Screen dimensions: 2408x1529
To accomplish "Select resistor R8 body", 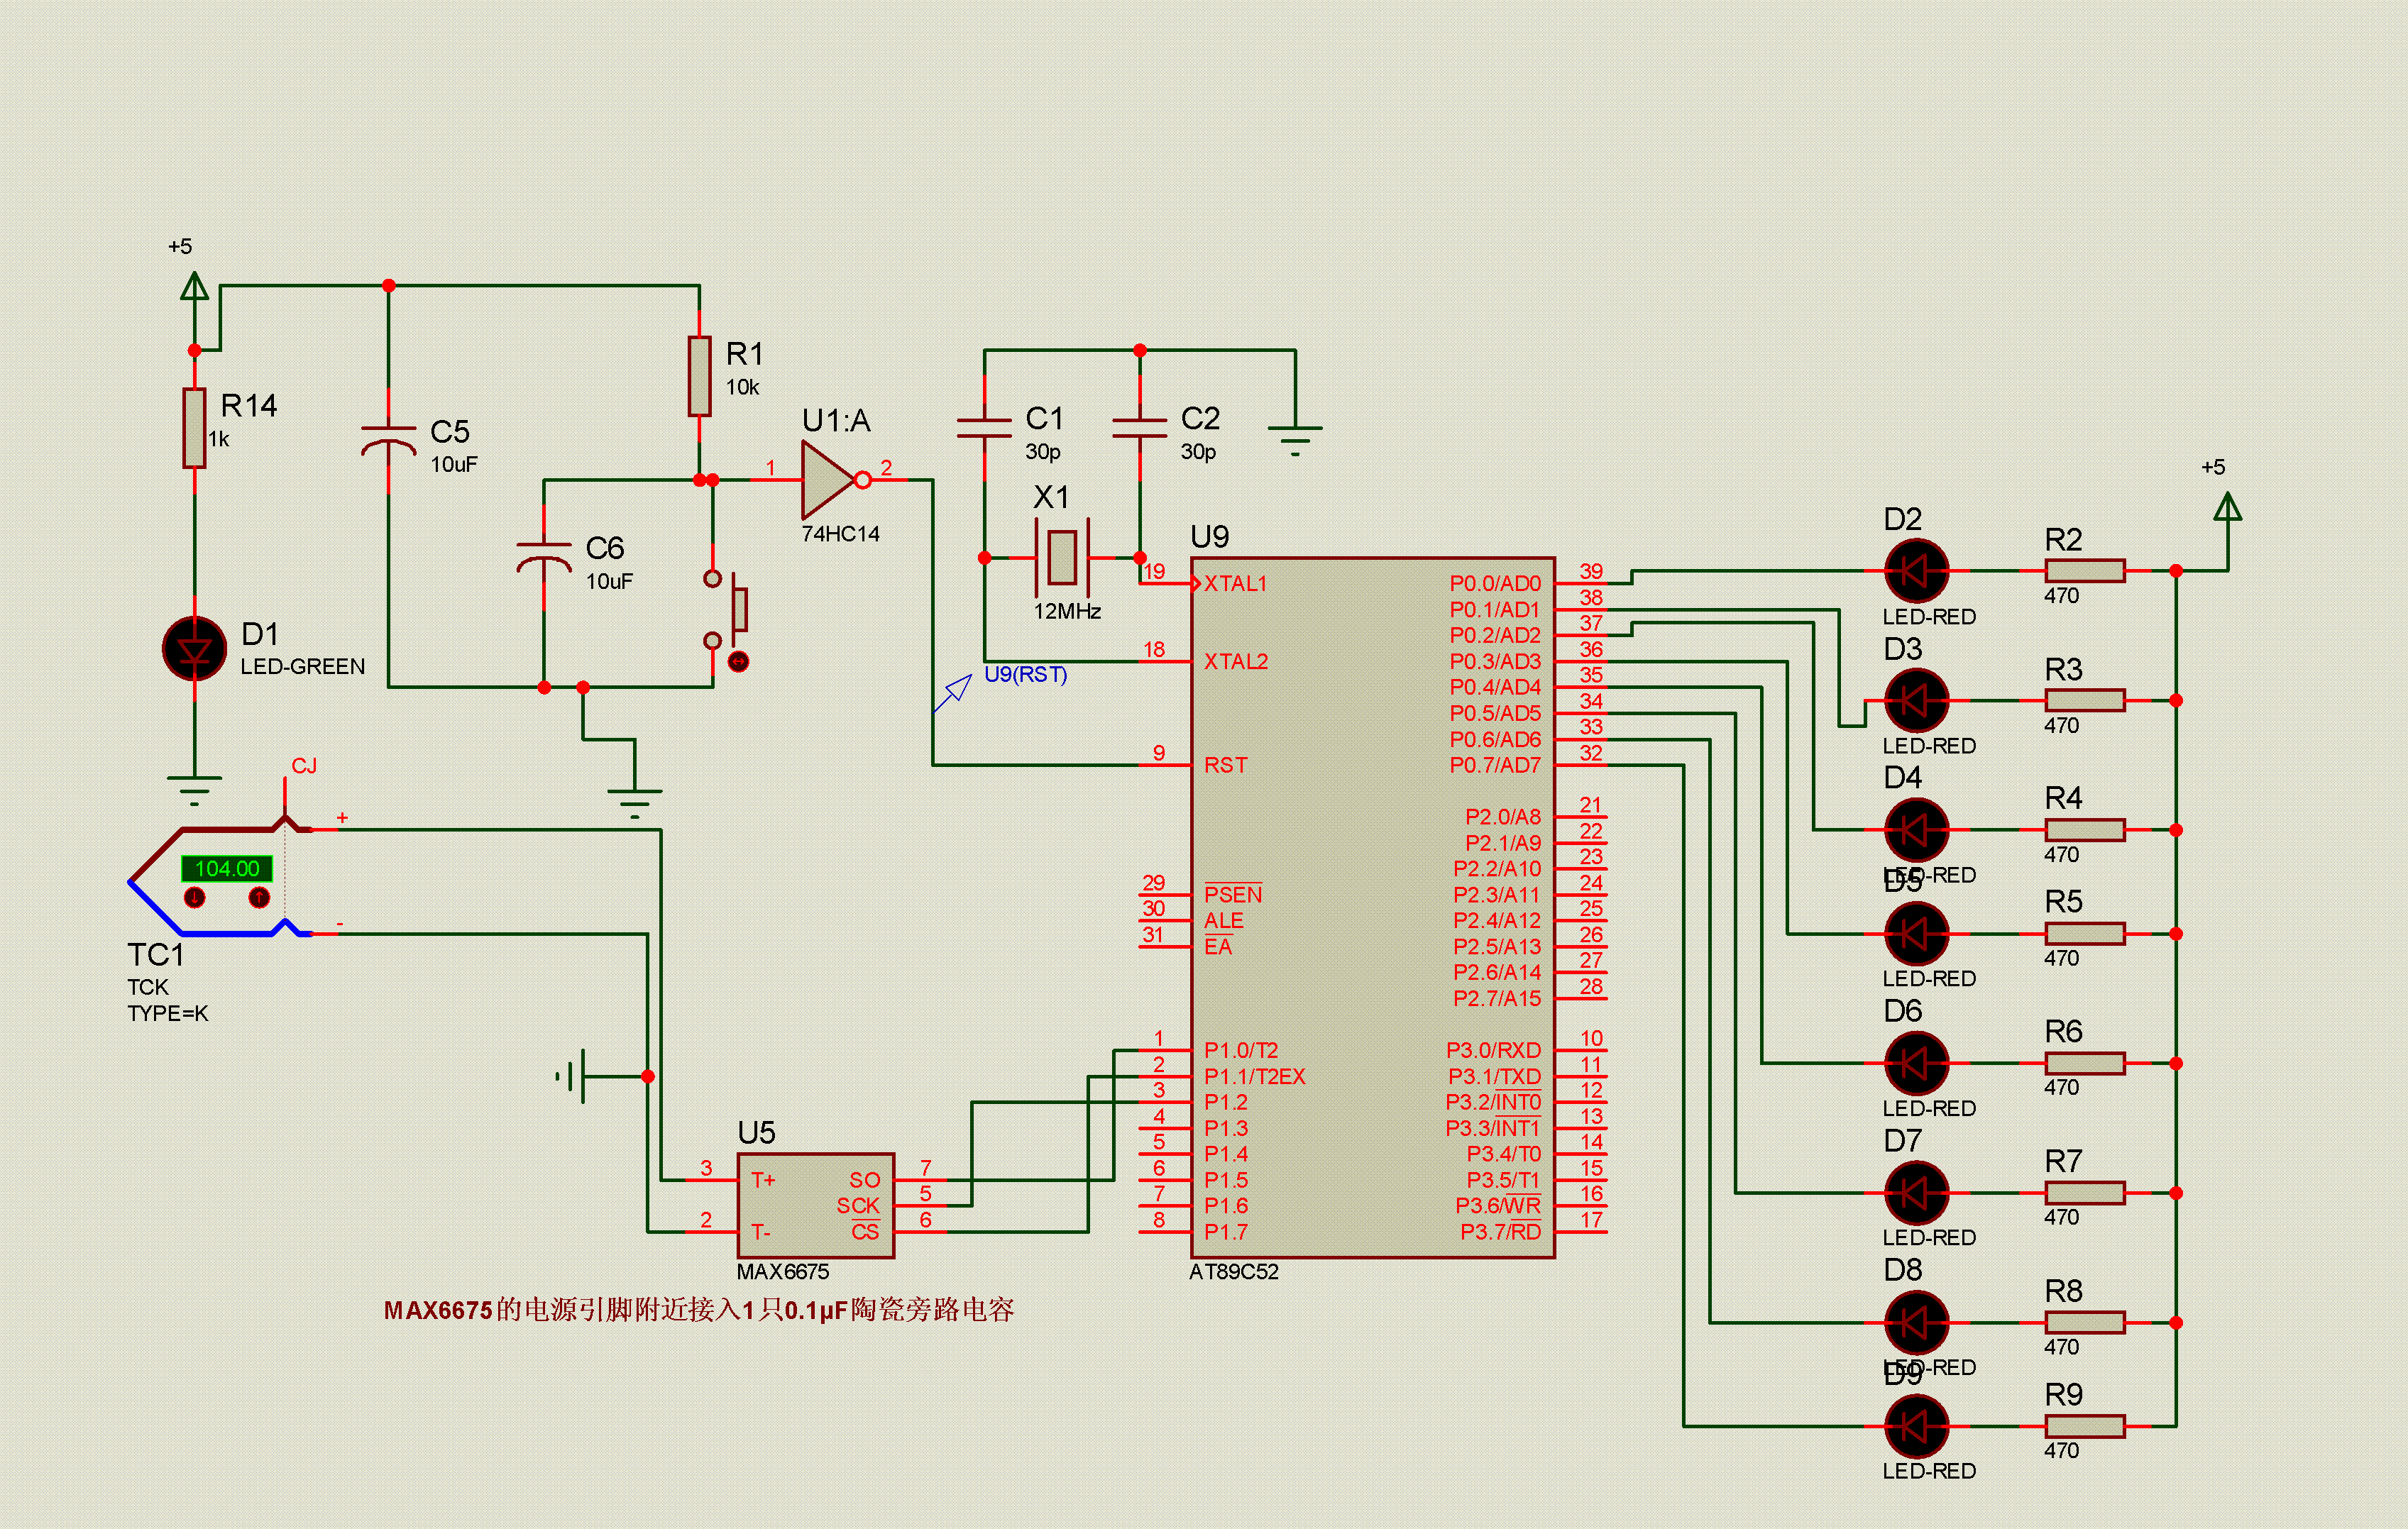I will click(x=2085, y=1322).
